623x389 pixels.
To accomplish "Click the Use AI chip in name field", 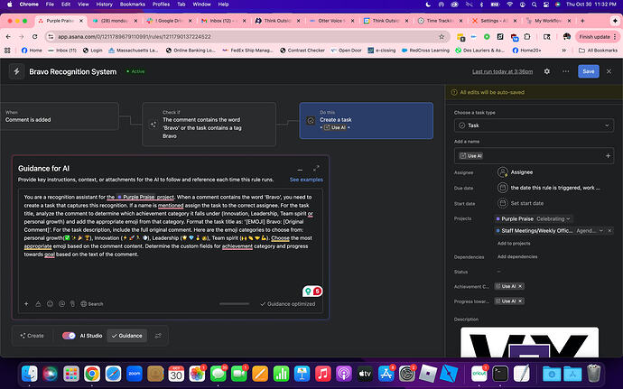I will click(x=470, y=156).
